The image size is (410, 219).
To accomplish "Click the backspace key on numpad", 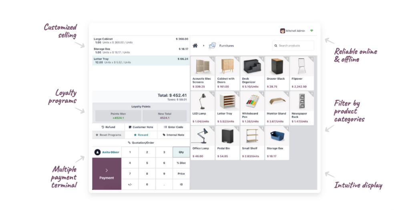I will tap(181, 185).
